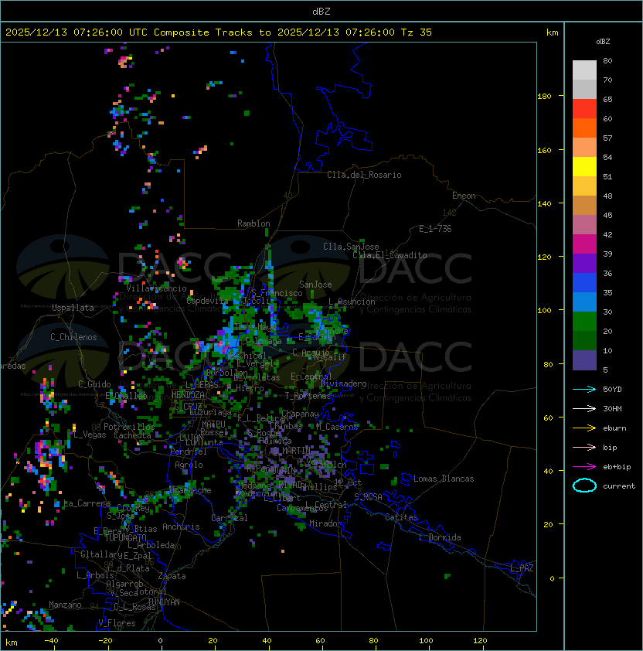
Task: Click the 'Divisadero' place label
Action: [343, 383]
